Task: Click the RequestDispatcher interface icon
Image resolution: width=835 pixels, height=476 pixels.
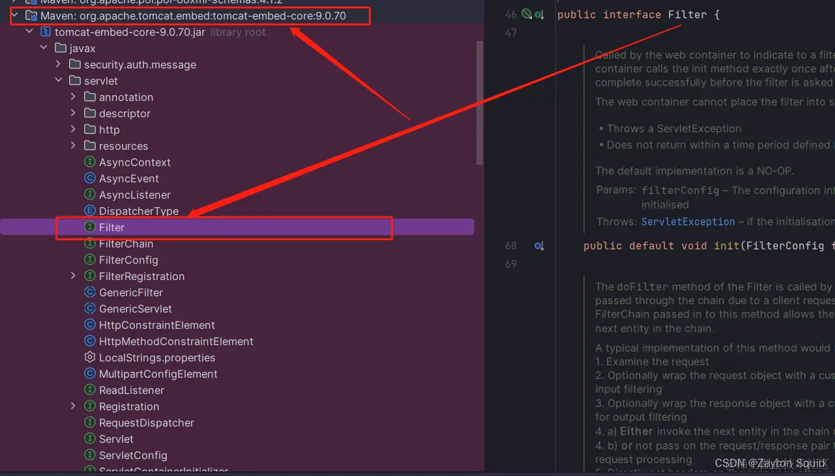Action: tap(90, 422)
